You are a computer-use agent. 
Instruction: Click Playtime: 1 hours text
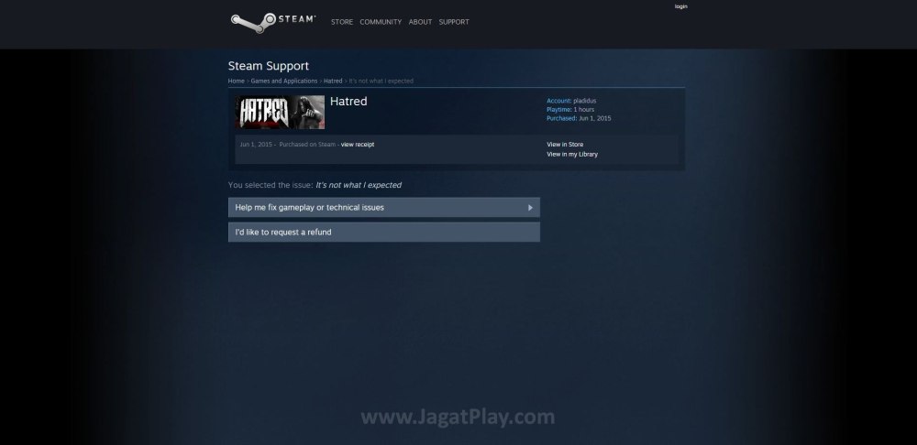pyautogui.click(x=570, y=110)
